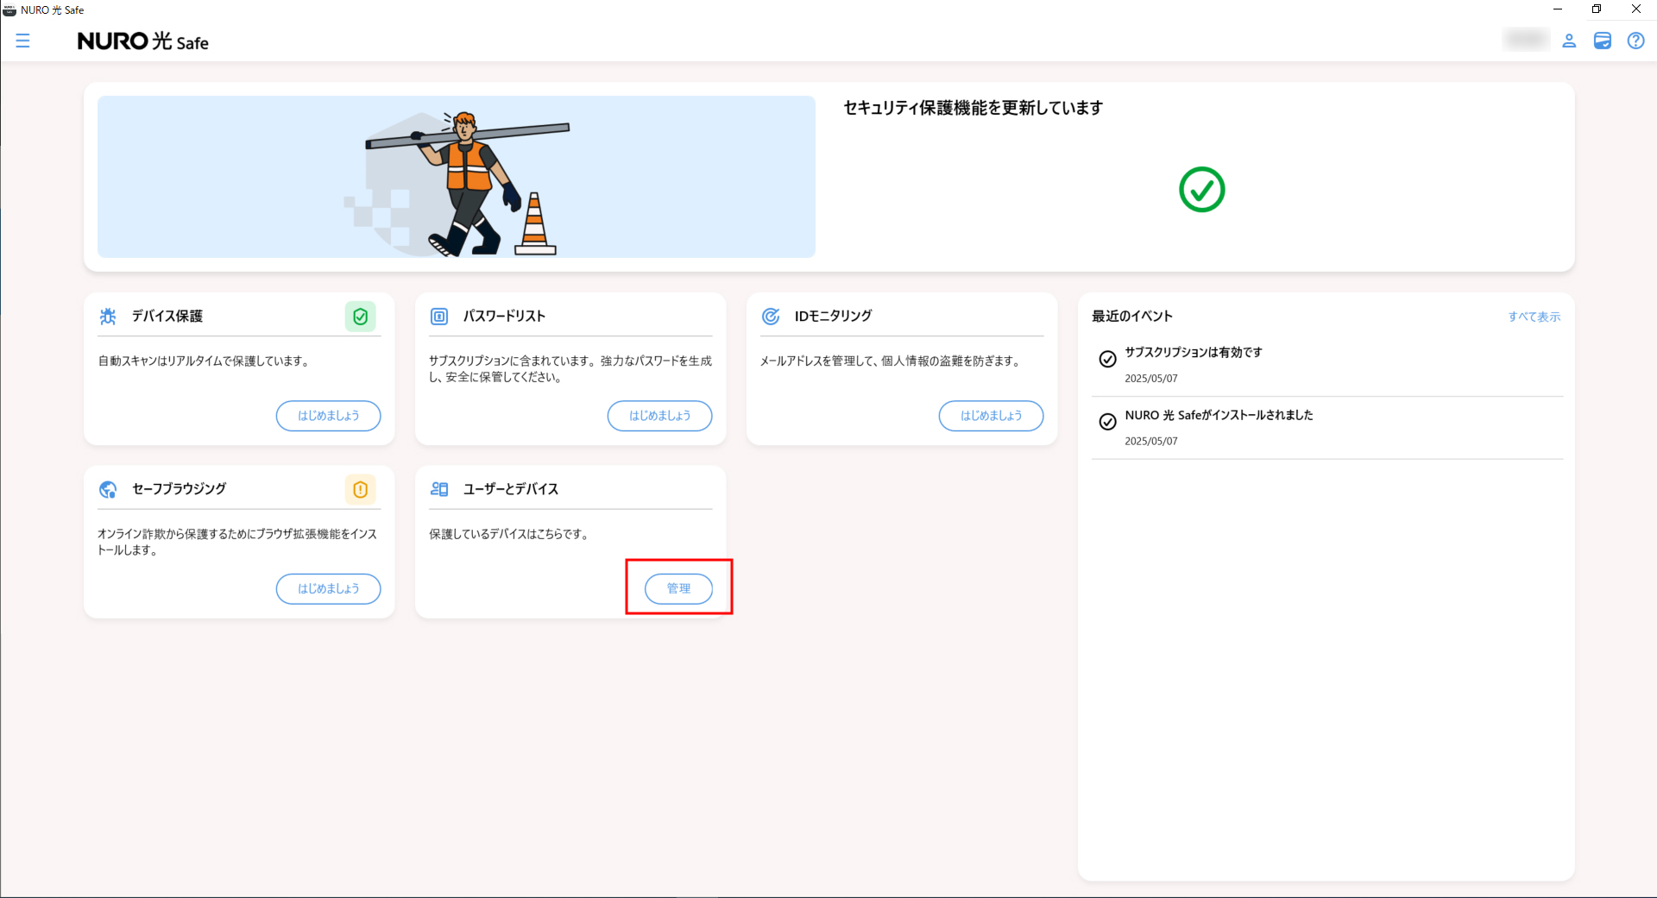1657x898 pixels.
Task: Click NURO 光 Safeがインストールされました event
Action: click(x=1219, y=415)
